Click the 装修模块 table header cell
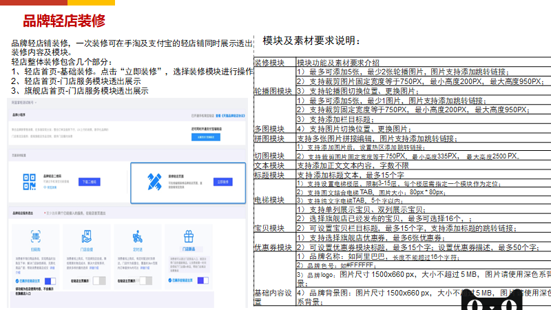The width and height of the screenshot is (551, 310). coord(275,62)
